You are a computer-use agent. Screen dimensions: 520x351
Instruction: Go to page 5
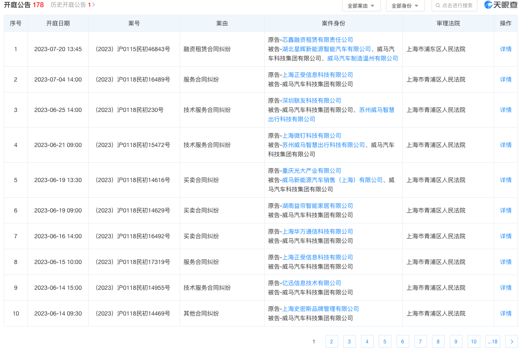385,341
